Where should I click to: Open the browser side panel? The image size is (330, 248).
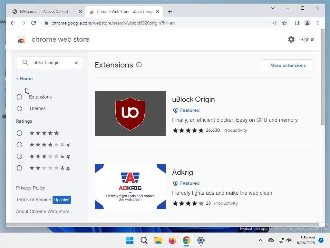pos(297,23)
